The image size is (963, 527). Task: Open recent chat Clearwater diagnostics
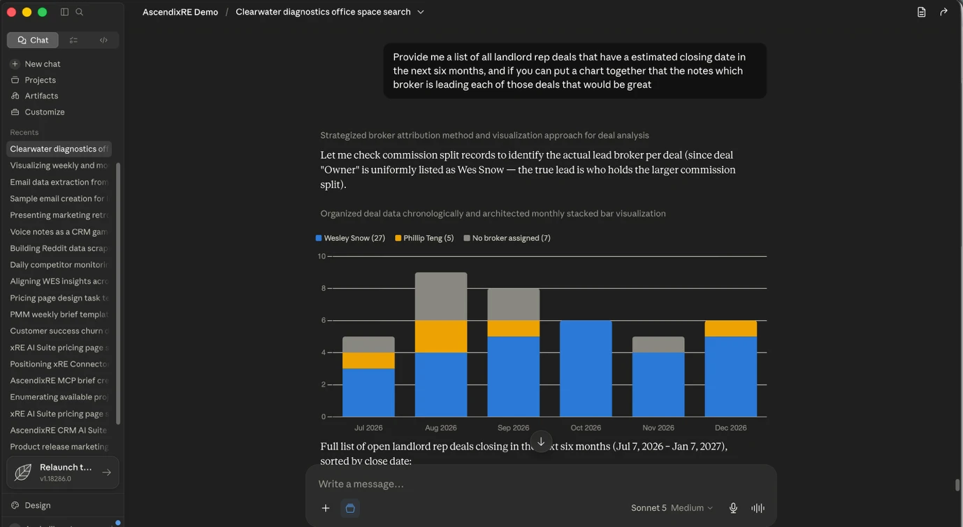click(x=59, y=149)
